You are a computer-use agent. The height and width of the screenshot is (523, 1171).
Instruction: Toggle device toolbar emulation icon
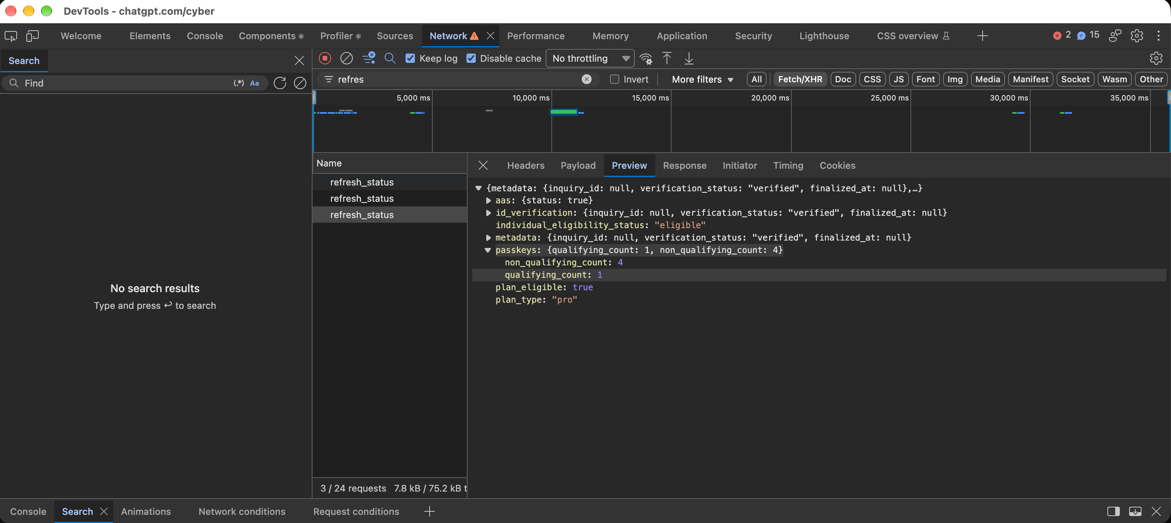(32, 35)
